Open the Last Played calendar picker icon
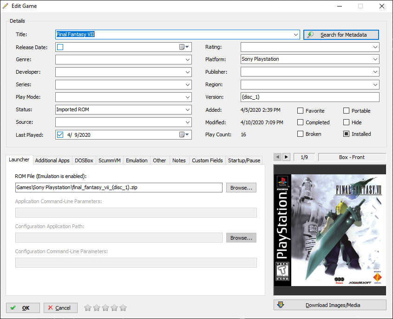This screenshot has height=319, width=393. click(x=184, y=134)
